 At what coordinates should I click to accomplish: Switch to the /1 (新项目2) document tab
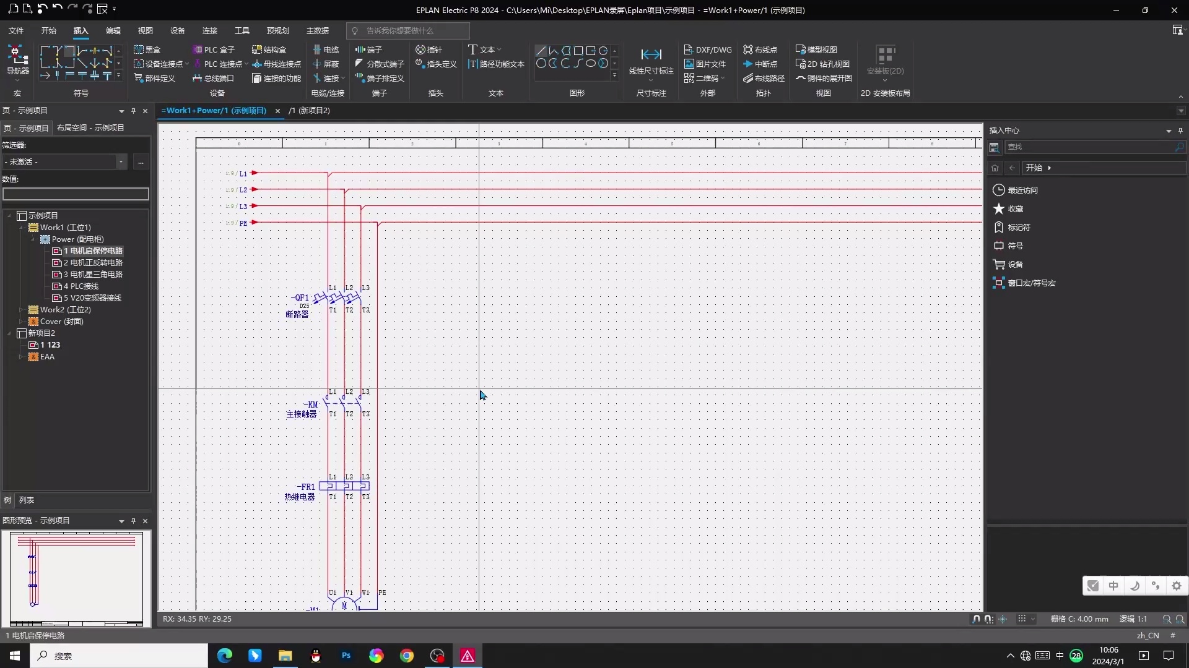click(309, 111)
